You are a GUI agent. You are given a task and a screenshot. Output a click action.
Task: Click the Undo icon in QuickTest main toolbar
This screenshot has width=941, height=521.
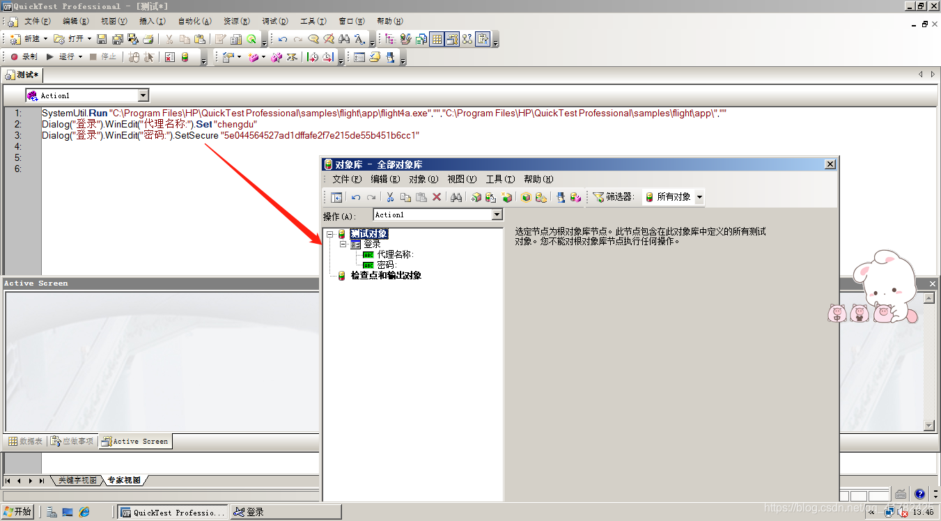tap(282, 39)
